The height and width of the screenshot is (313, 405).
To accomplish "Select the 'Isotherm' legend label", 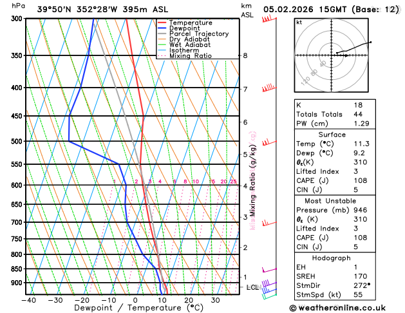I will 184,50.
